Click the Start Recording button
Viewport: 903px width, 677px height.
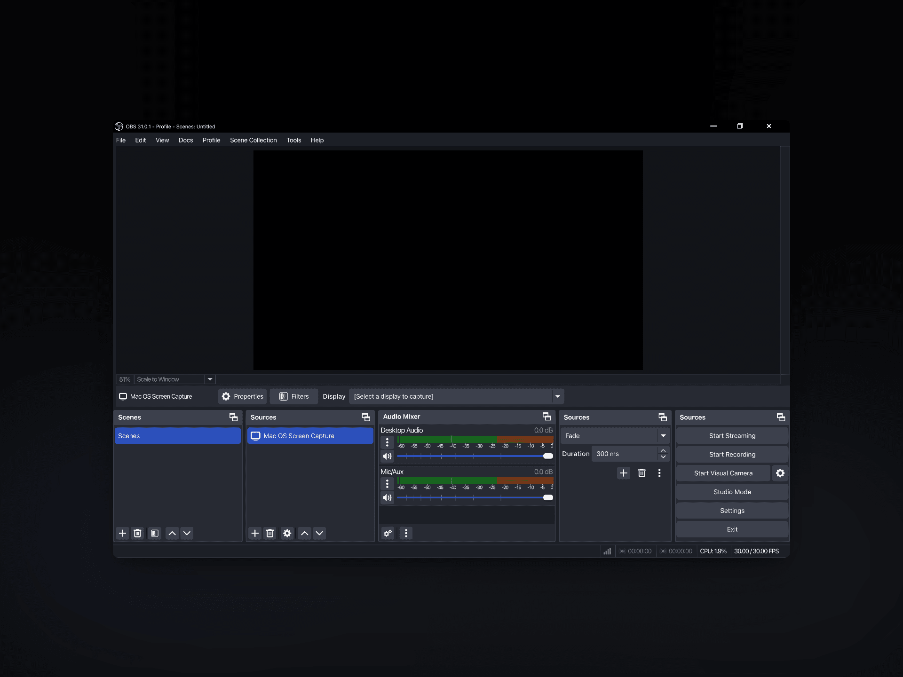[x=732, y=454]
